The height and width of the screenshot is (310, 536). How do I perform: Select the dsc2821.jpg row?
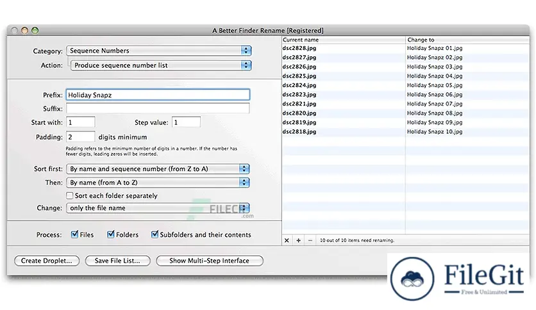406,104
